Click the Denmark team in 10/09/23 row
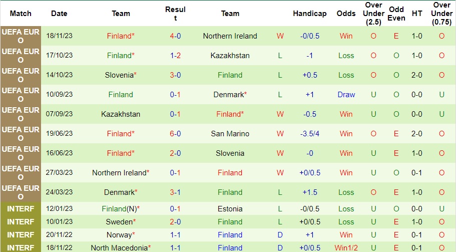The width and height of the screenshot is (456, 252). click(230, 95)
